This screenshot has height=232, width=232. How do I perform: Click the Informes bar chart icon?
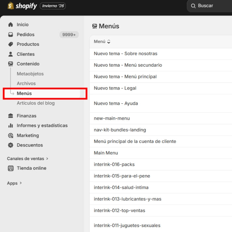[11, 126]
